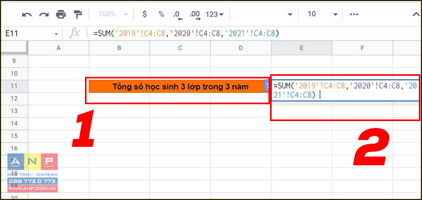Viewport: 422px width, 200px height.
Task: Expand the font size 10 dropdown
Action: pyautogui.click(x=322, y=14)
